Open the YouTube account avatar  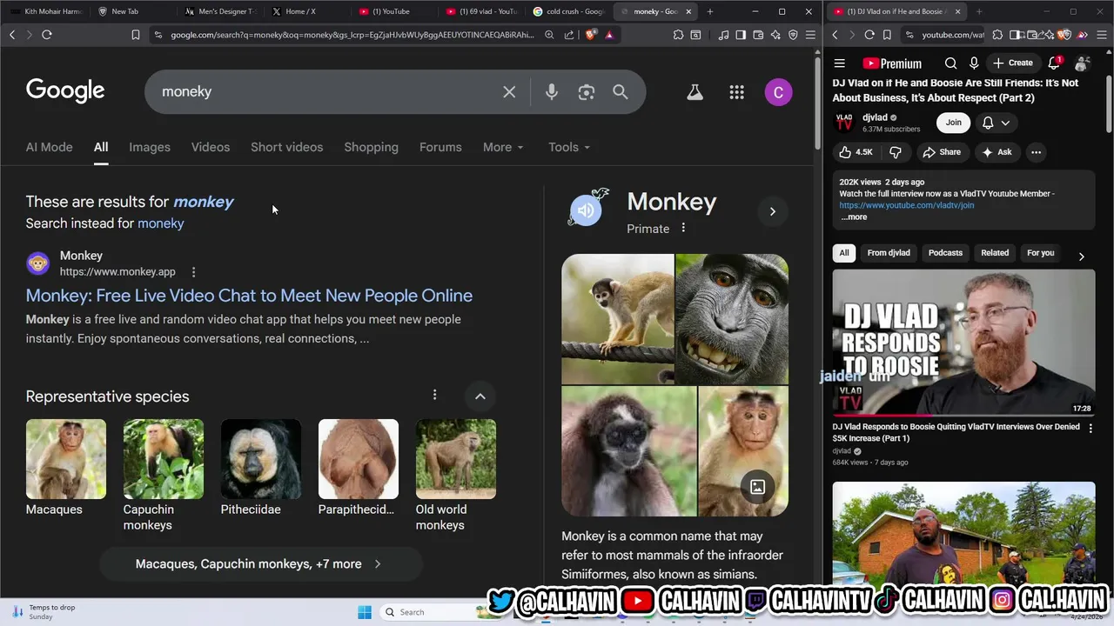[1082, 63]
